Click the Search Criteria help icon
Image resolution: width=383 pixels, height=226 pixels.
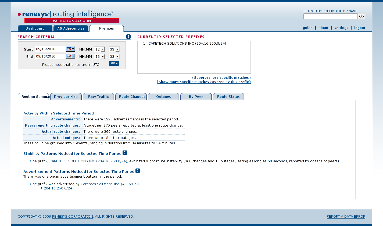coord(128,37)
